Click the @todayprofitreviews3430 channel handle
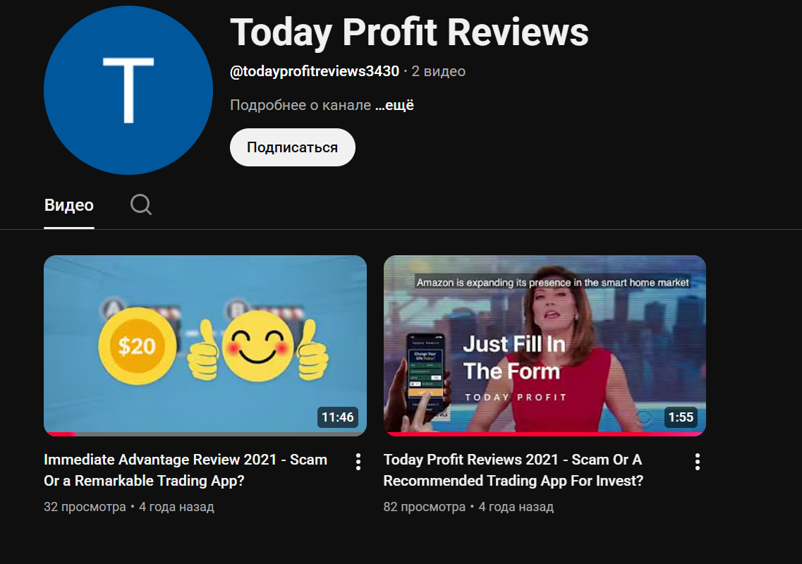 point(315,71)
